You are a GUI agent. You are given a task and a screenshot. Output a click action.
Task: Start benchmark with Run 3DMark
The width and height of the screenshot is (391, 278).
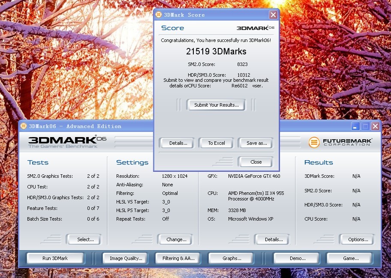[x=55, y=258]
